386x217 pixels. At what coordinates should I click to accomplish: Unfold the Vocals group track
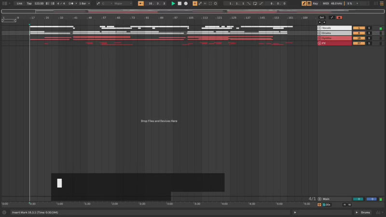coord(319,28)
